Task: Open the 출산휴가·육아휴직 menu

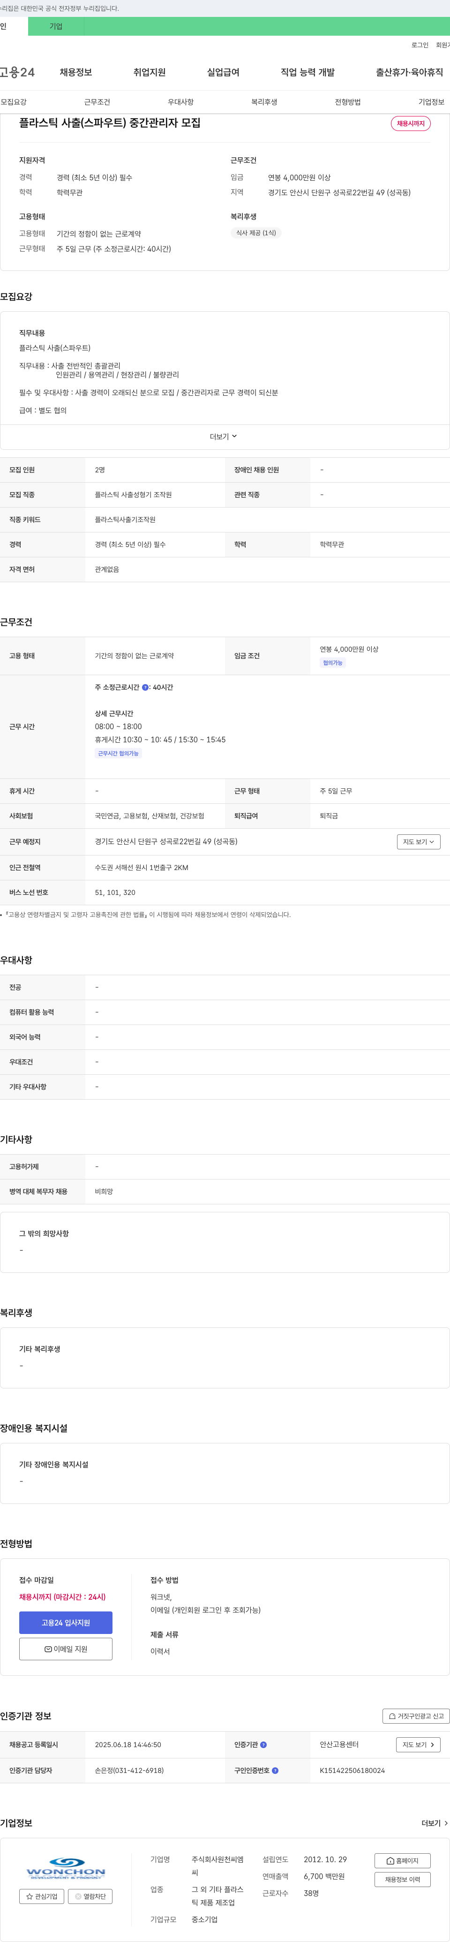Action: [409, 72]
